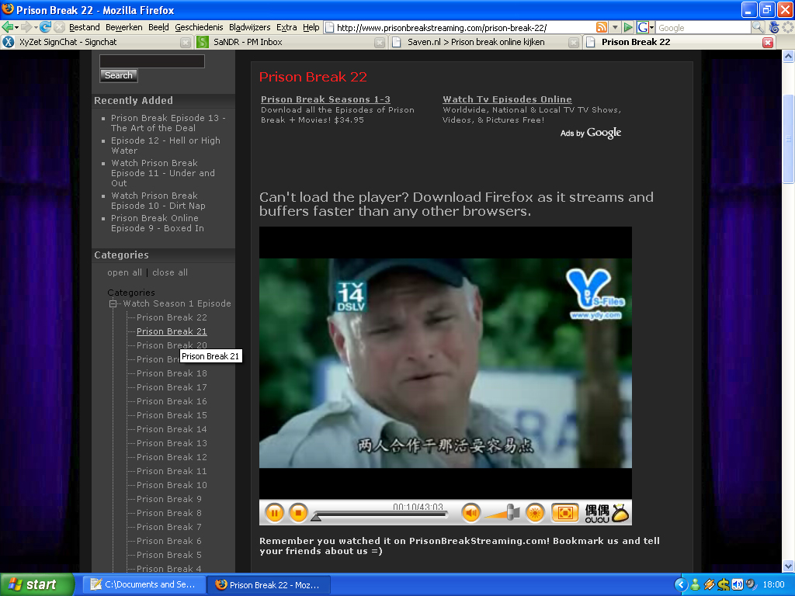795x596 pixels.
Task: Open Episode 10 - Dirt Nap link
Action: 158,201
